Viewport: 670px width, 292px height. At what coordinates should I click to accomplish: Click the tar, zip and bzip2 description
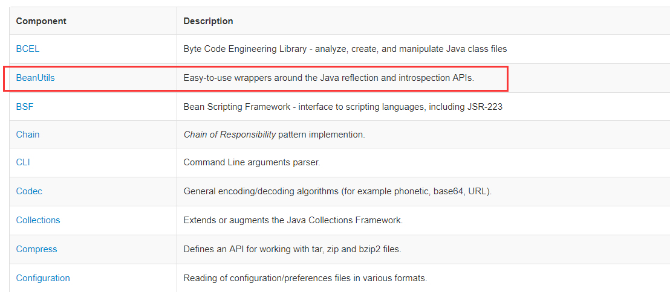coord(292,249)
